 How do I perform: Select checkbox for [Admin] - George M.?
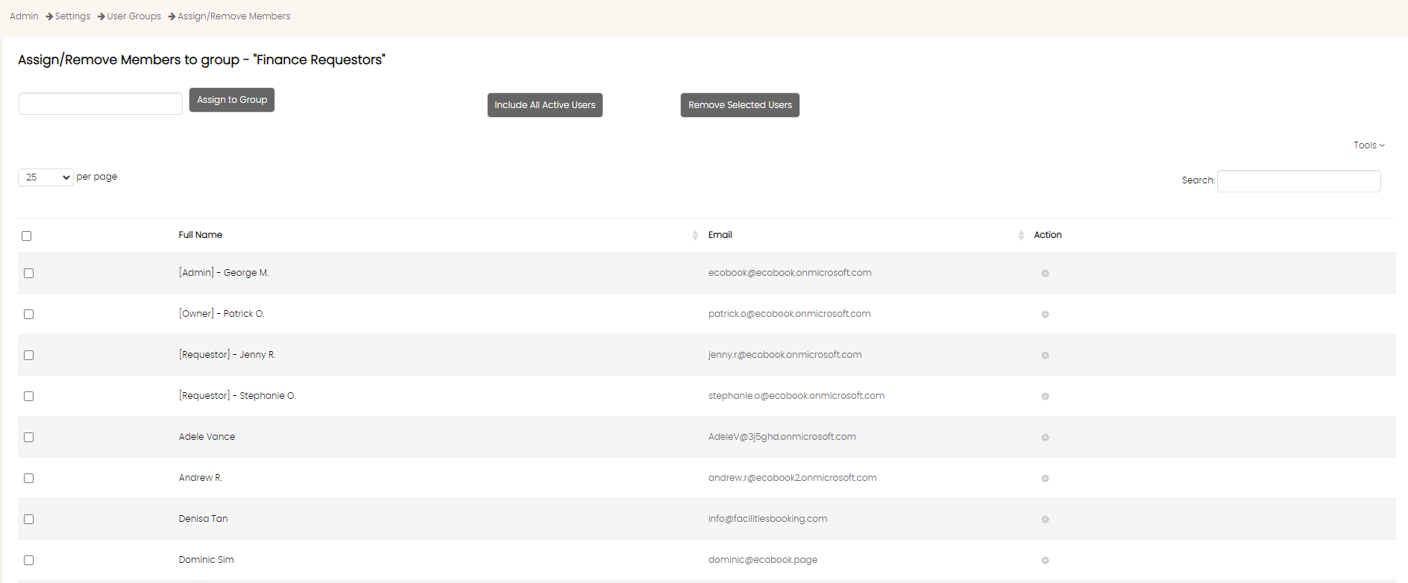(x=28, y=273)
